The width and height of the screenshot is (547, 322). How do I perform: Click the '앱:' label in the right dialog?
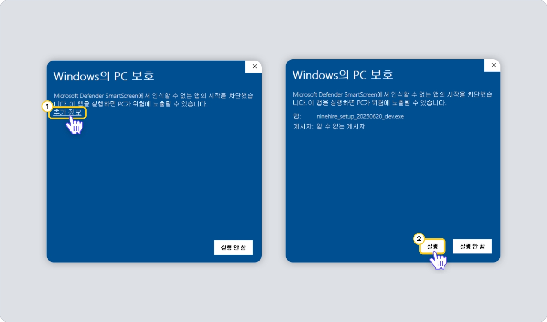[x=297, y=116]
